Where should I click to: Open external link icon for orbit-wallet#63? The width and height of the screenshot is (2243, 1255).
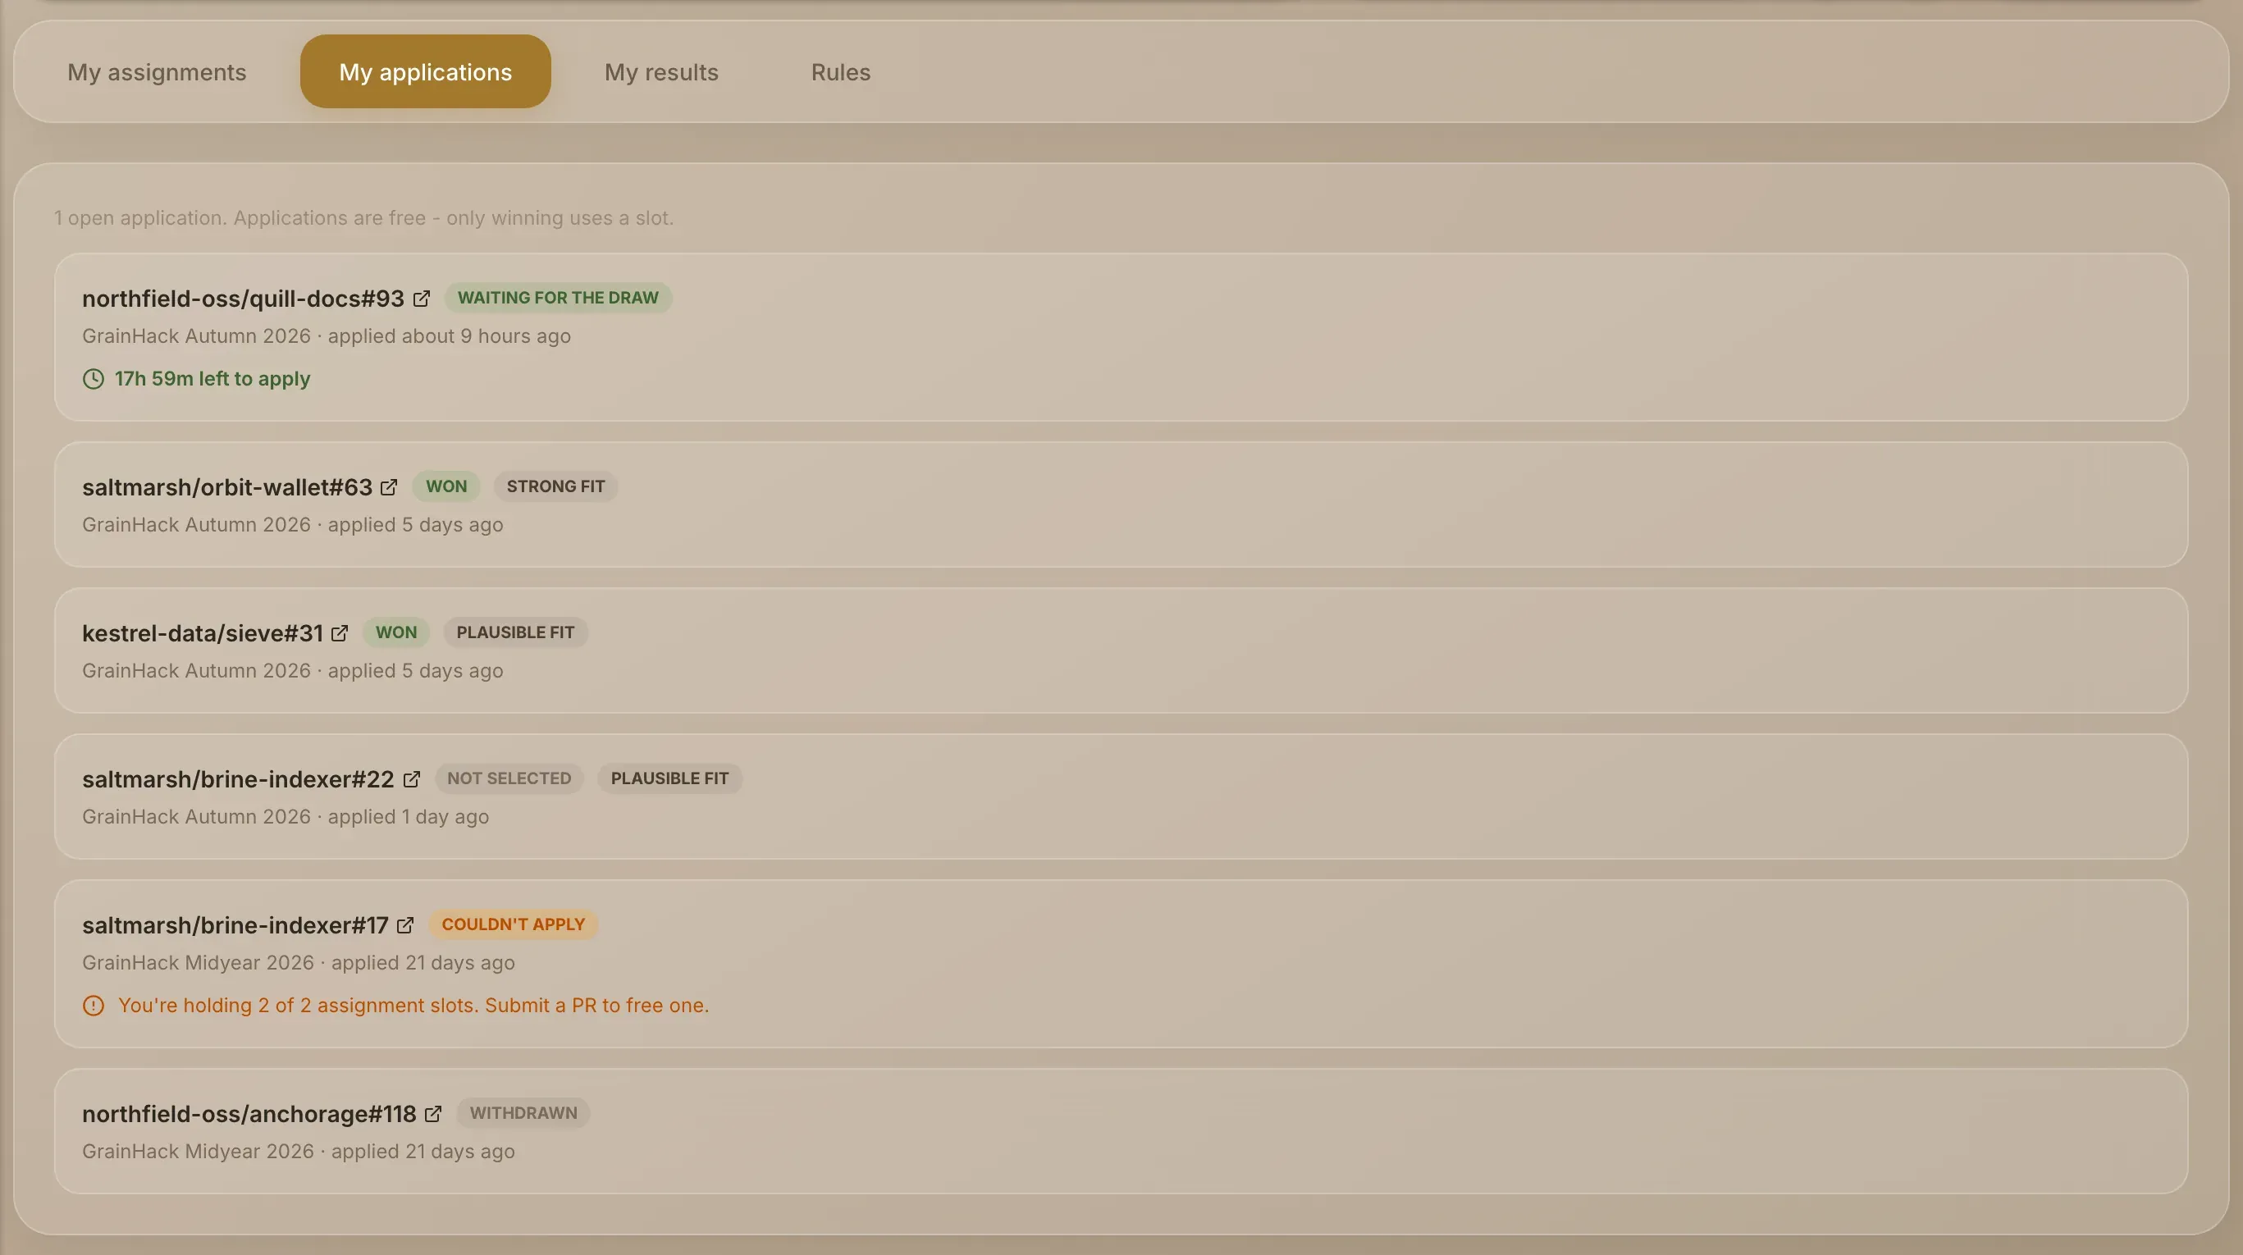(389, 487)
